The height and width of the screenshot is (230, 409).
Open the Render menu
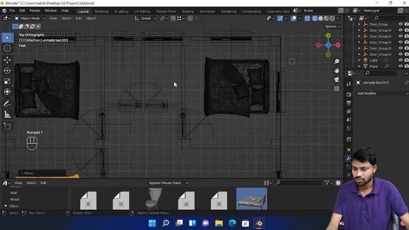tap(35, 11)
